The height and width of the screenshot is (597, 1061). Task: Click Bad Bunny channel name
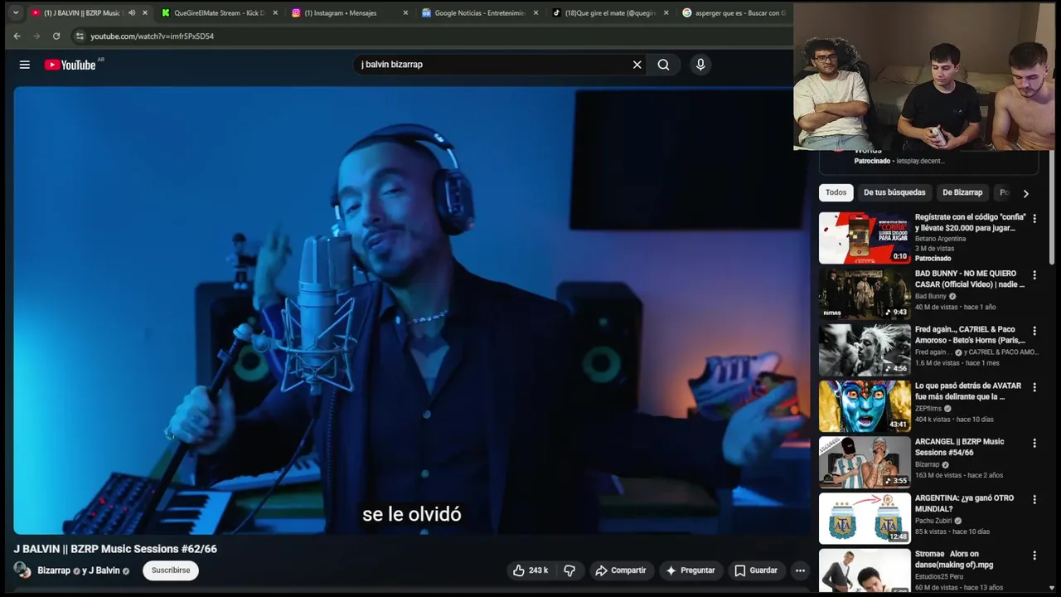[x=931, y=296]
